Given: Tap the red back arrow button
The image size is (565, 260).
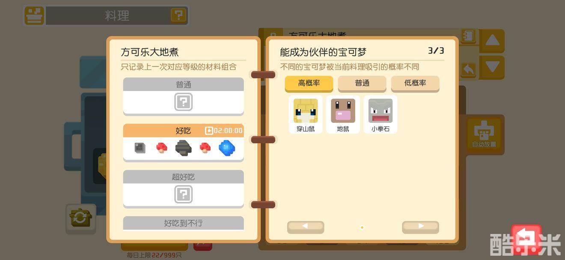Looking at the screenshot, I should coord(526,239).
